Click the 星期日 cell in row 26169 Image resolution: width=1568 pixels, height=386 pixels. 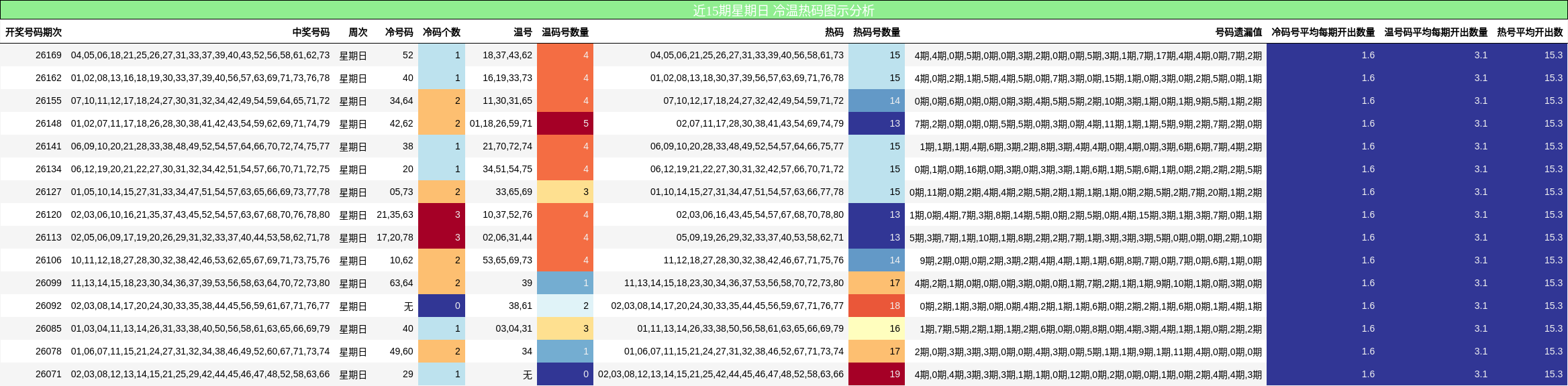coord(353,55)
